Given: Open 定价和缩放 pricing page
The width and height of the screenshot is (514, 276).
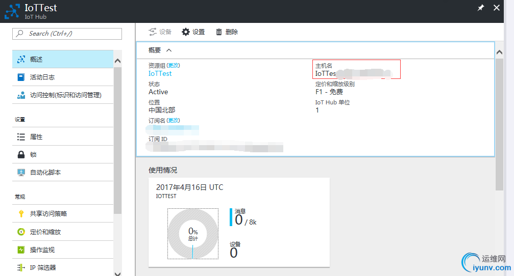Looking at the screenshot, I should coord(63,232).
